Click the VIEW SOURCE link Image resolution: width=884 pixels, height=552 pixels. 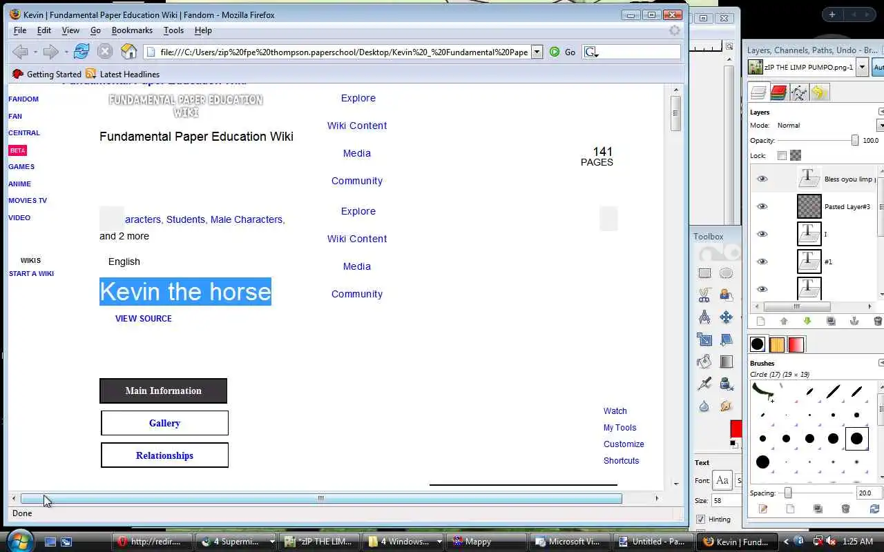144,318
